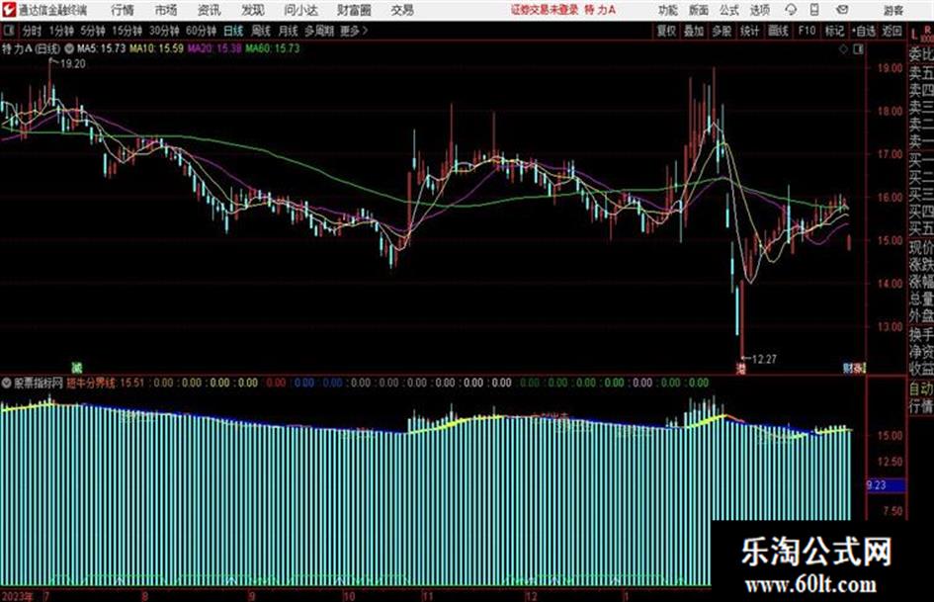
Task: Select the 日线 daily period tab
Action: [233, 31]
